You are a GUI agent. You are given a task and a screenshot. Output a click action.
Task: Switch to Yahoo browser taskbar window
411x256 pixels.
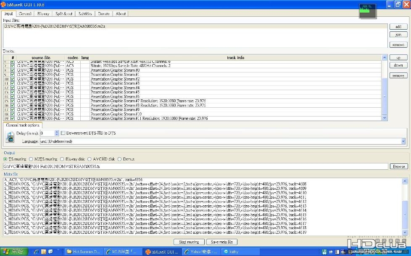pyautogui.click(x=201, y=251)
